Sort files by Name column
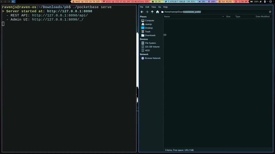The height and width of the screenshot is (154, 275). point(194,16)
